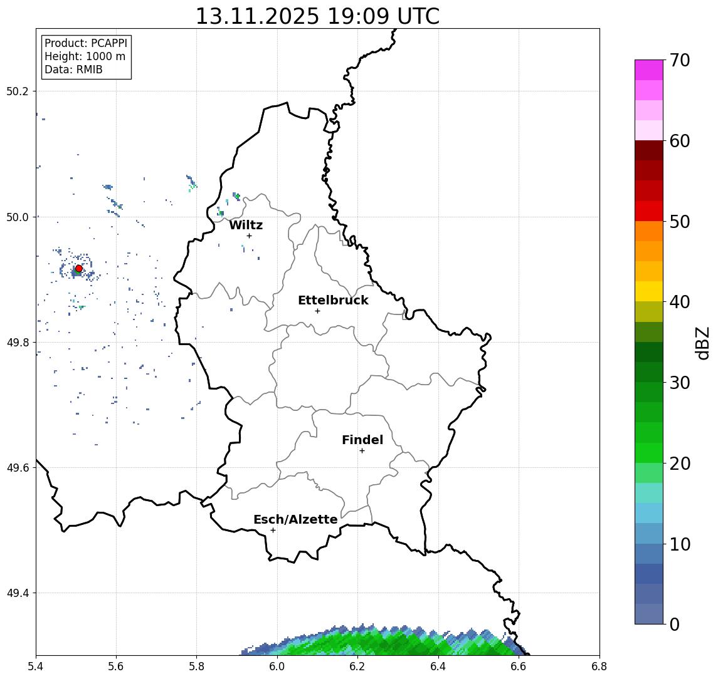Click the 'Product: PCAPPI' line in the info box
Viewport: 718px width, 679px height.
click(x=86, y=43)
